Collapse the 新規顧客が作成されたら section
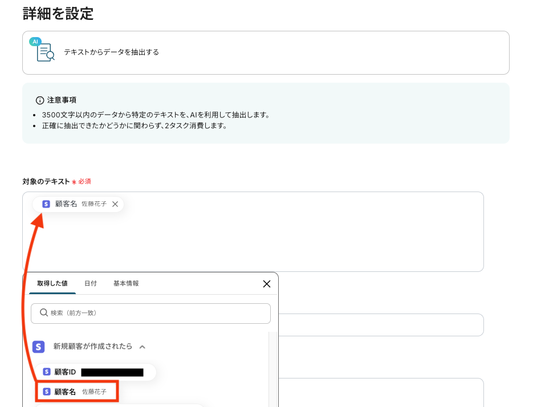537x407 pixels. pos(143,347)
